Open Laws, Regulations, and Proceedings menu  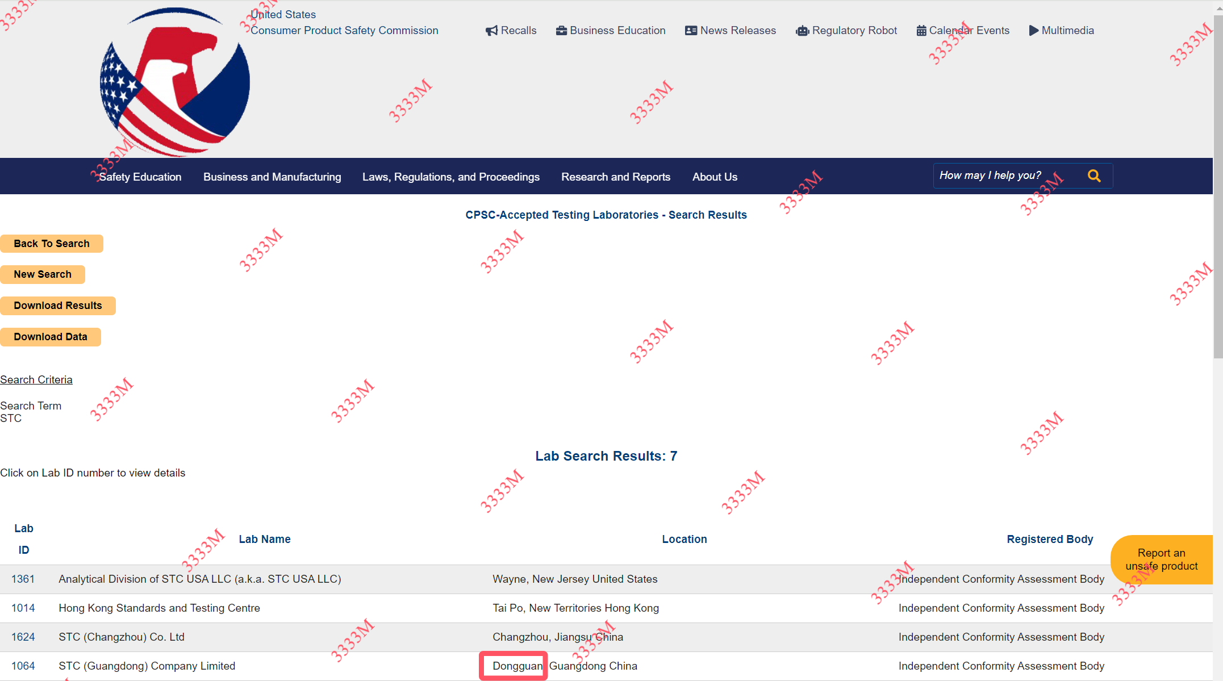click(451, 177)
